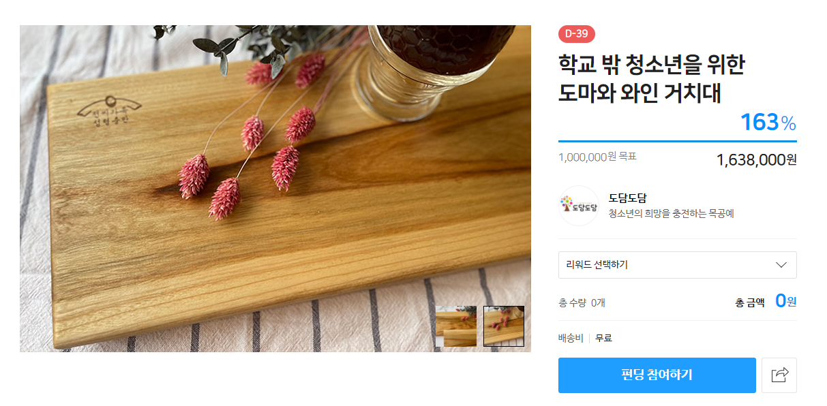Click the D-39 days-left badge
Screen dimensions: 827x406
click(x=577, y=34)
